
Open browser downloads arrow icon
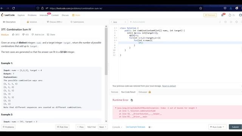[x=231, y=8]
